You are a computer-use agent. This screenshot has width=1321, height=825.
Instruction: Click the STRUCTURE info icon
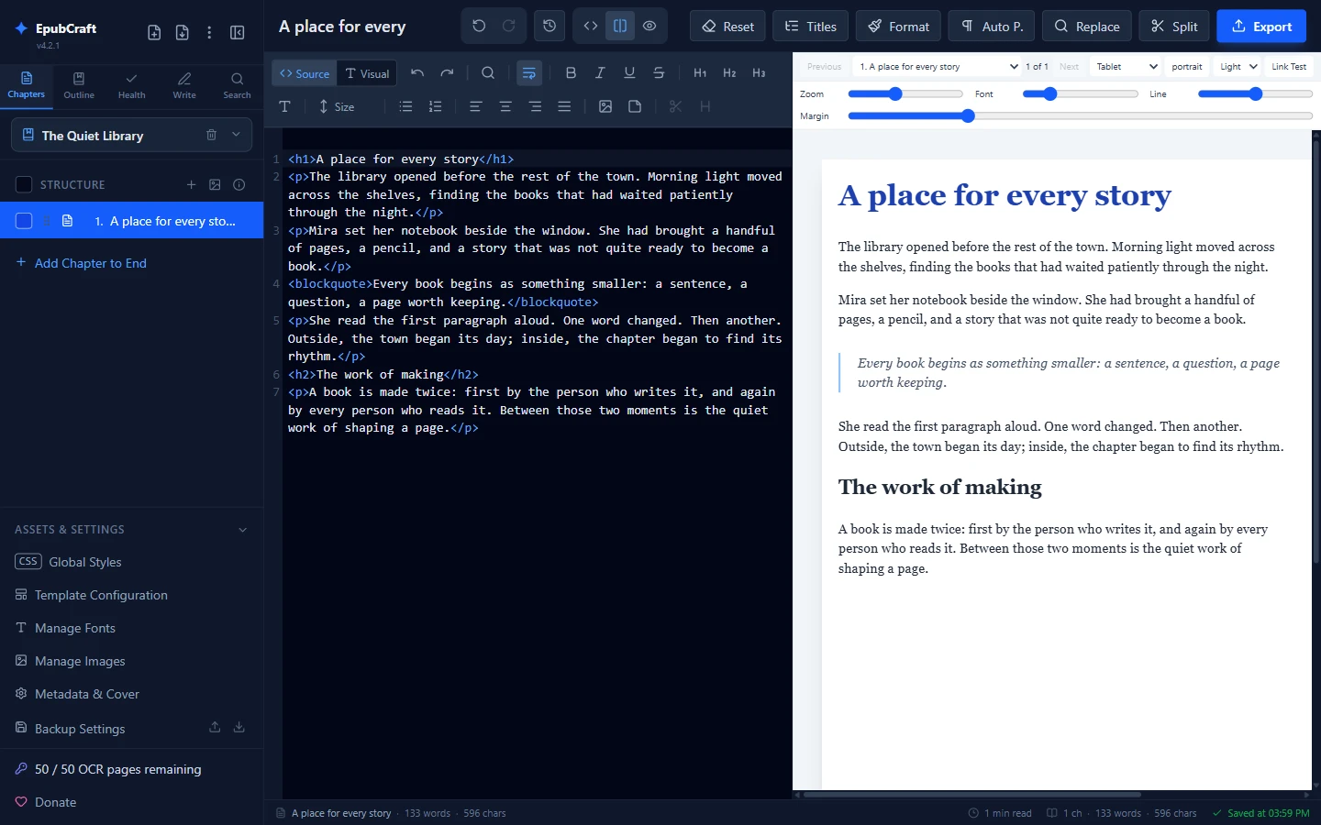[x=239, y=184]
